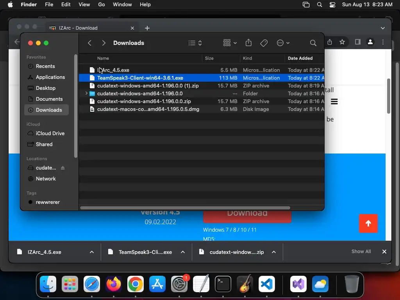Launch Firefox from the Dock
The width and height of the screenshot is (400, 300).
click(x=114, y=284)
